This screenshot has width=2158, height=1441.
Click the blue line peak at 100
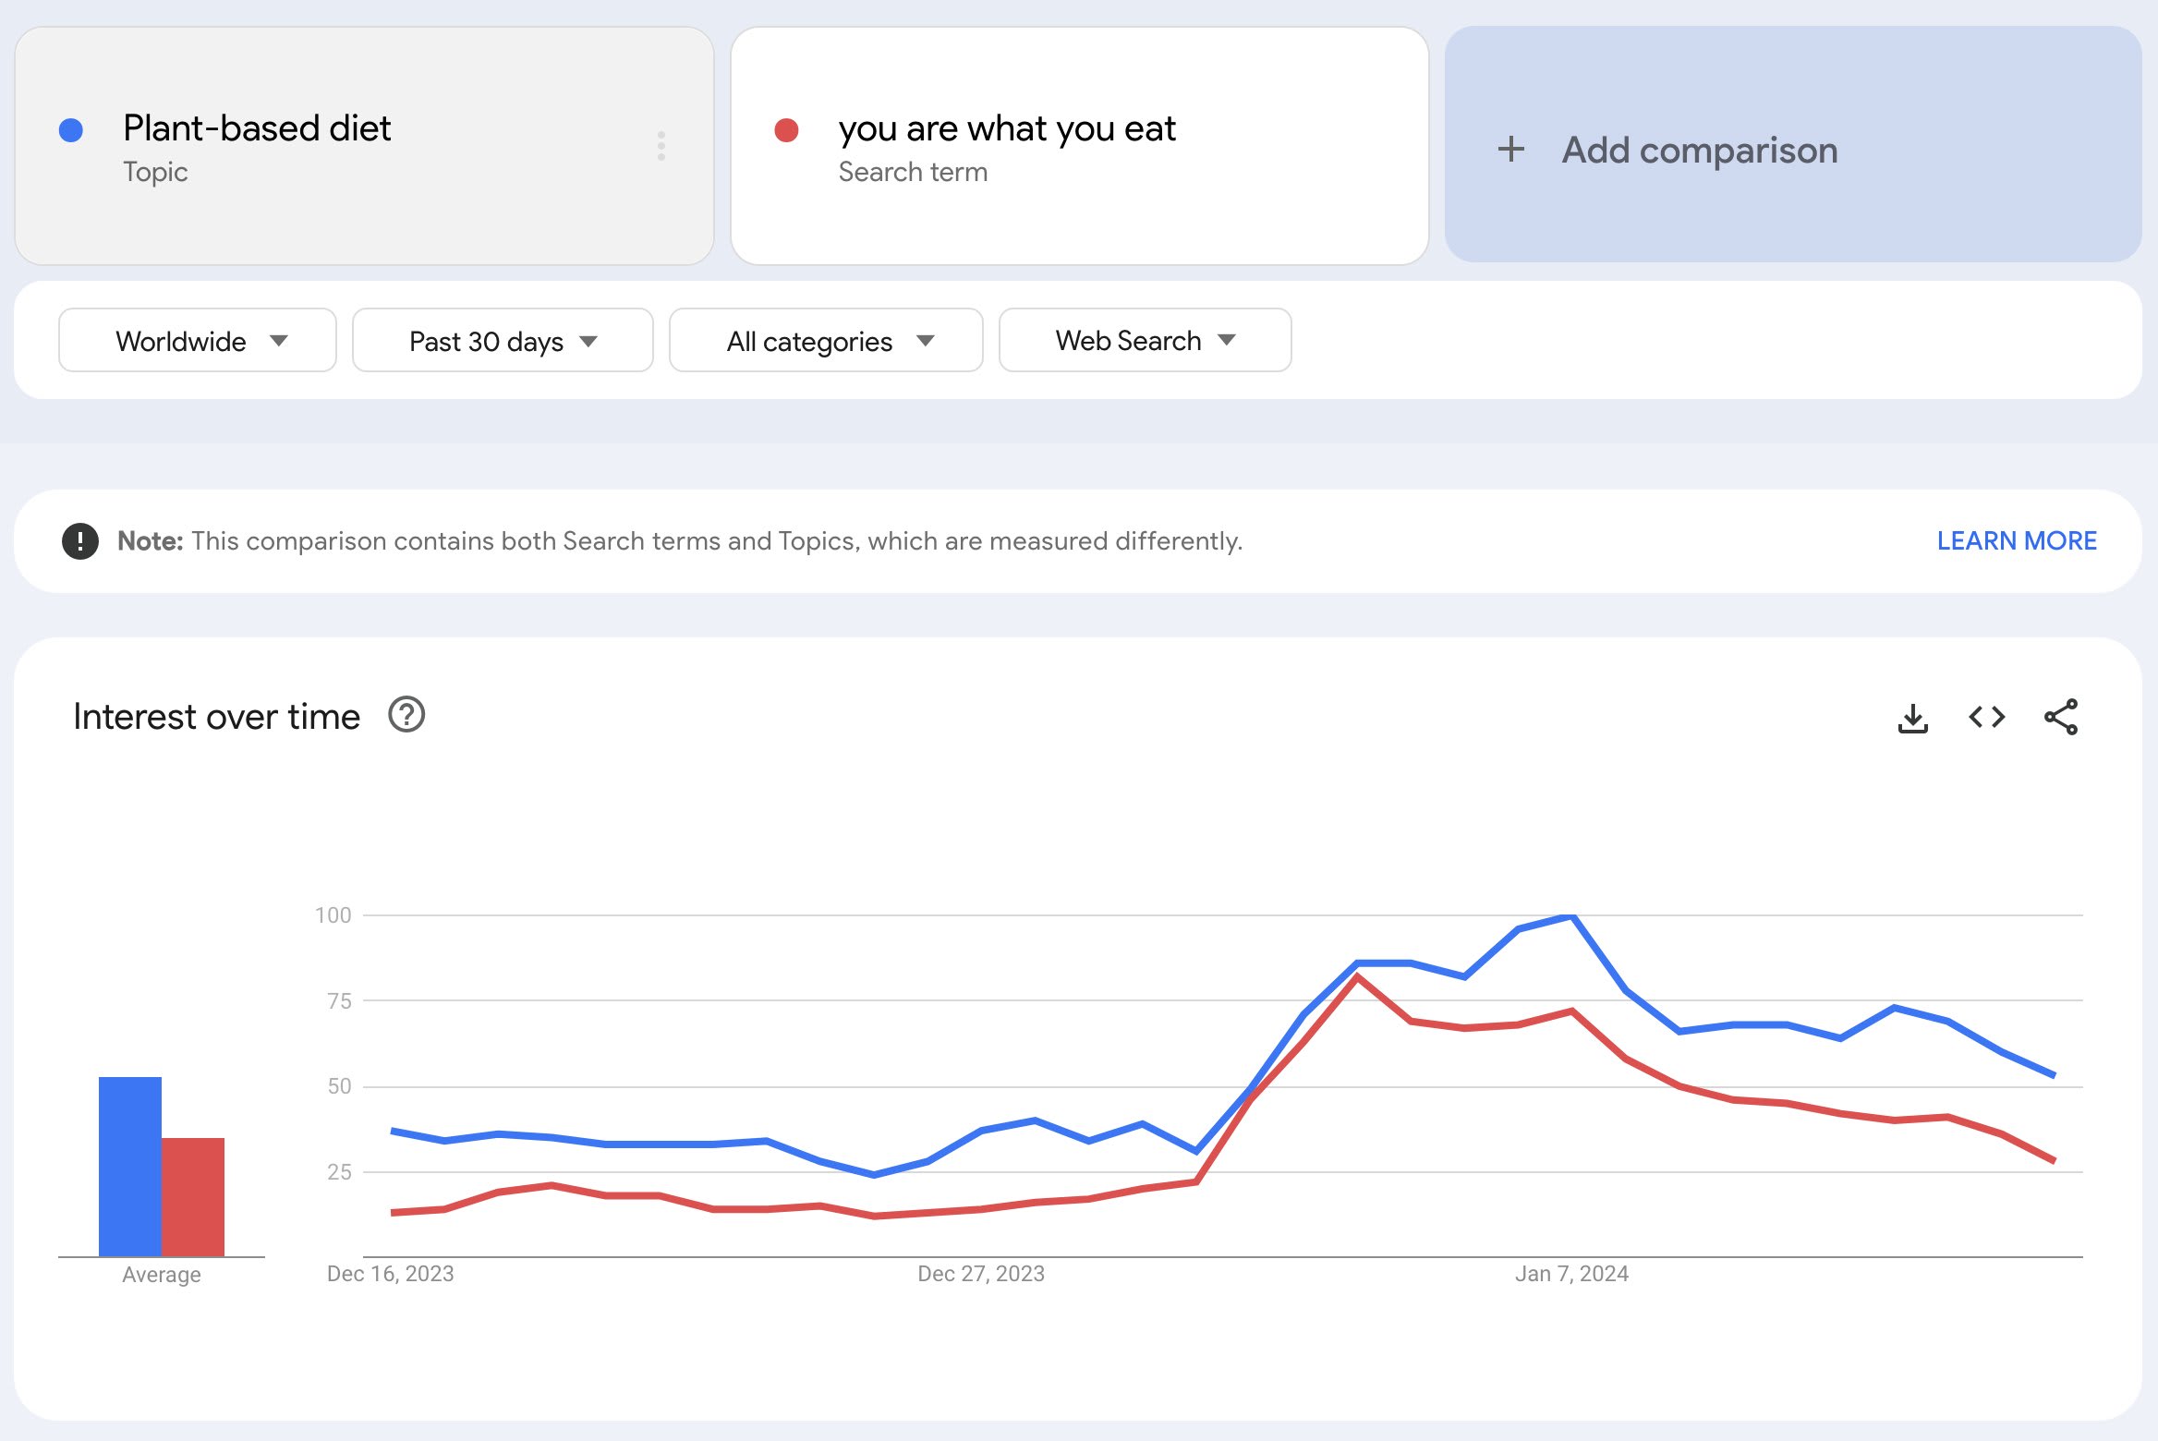tap(1571, 916)
